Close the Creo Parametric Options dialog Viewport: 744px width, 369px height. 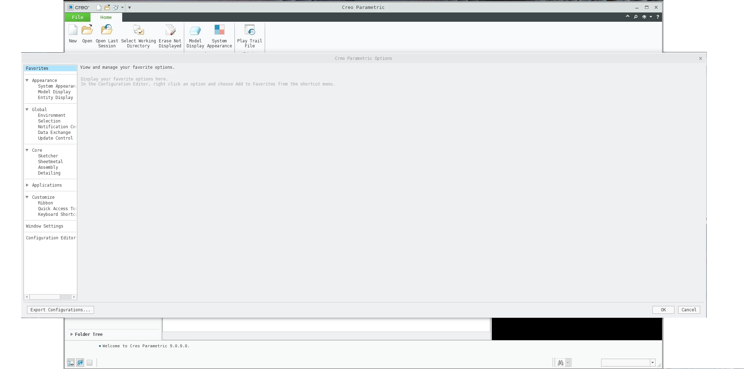pos(700,58)
